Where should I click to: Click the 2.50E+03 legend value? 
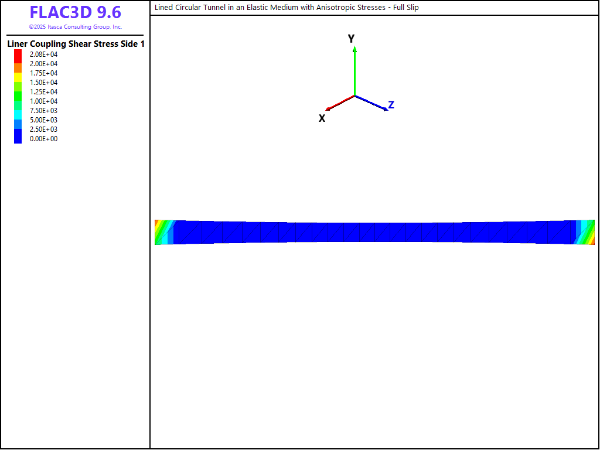pos(43,129)
